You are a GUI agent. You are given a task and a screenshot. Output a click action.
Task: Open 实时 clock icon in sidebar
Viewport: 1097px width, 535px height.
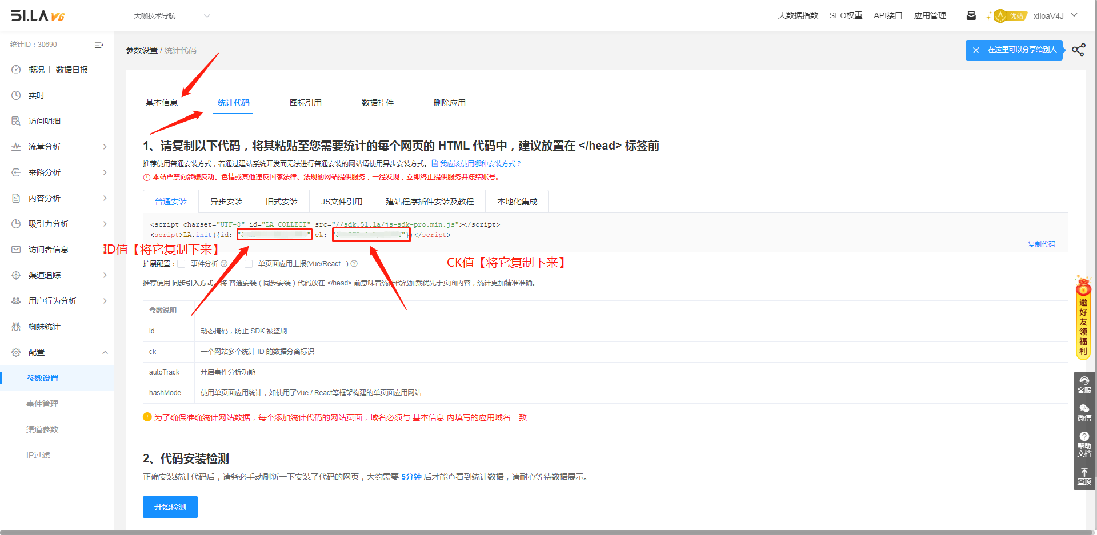click(16, 95)
